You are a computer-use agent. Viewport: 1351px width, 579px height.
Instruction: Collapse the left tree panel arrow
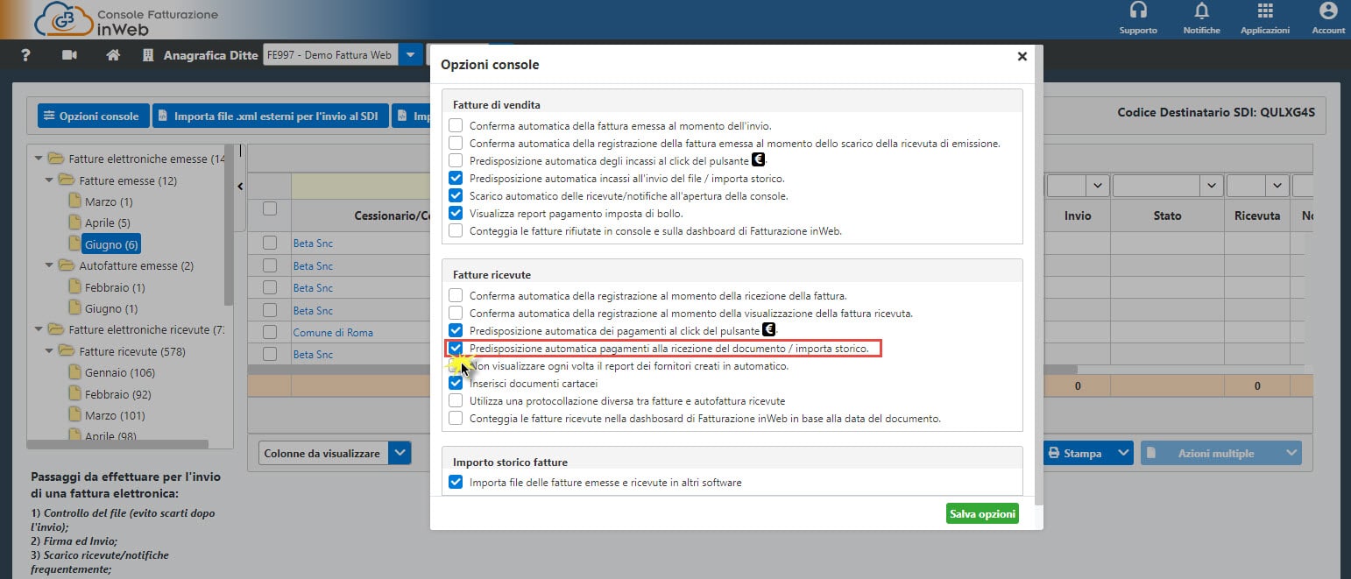pos(241,186)
